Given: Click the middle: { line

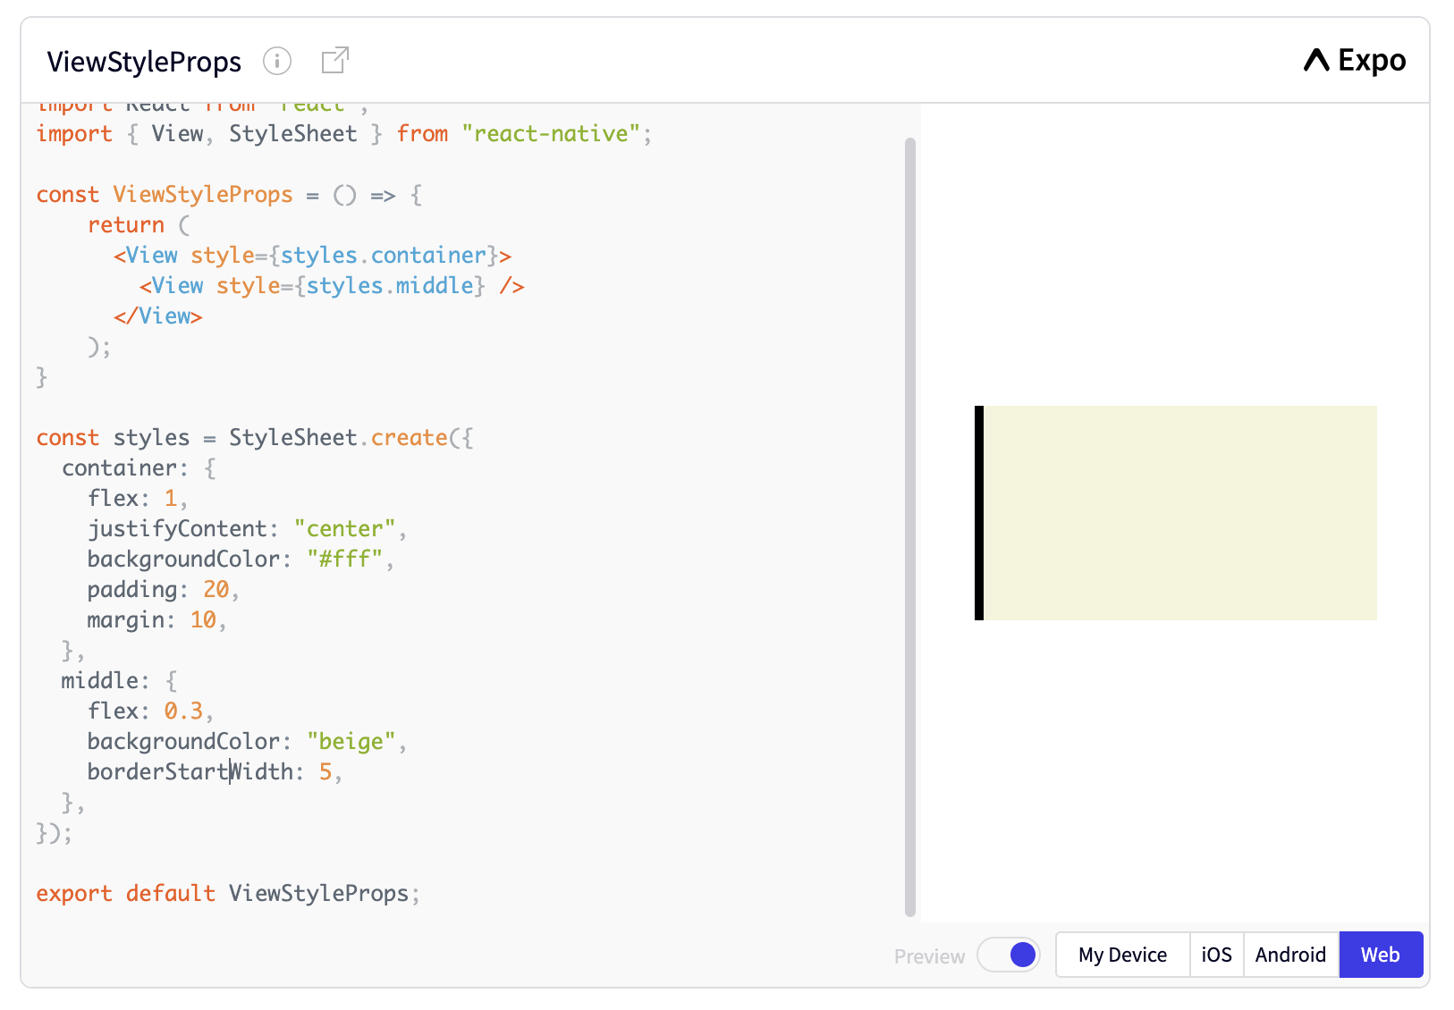Looking at the screenshot, I should [119, 680].
